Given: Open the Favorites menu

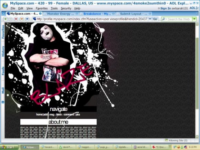Looking at the screenshot, I should click(42, 8).
